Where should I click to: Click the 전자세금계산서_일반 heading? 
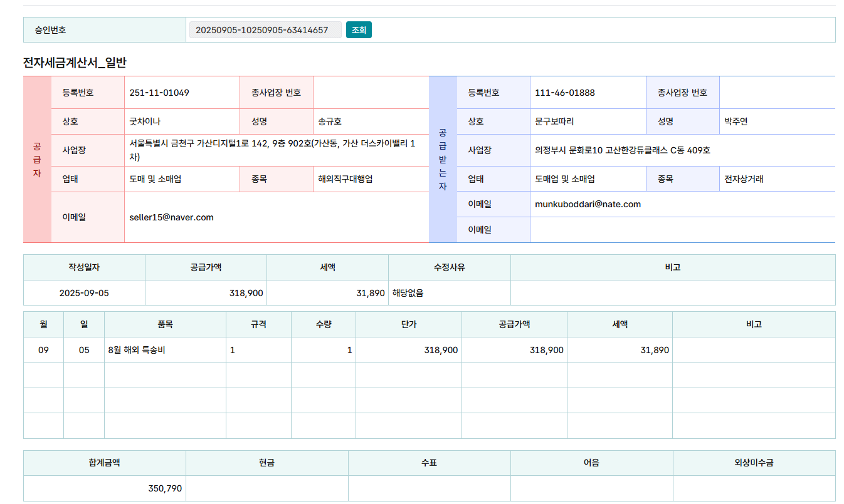click(75, 63)
